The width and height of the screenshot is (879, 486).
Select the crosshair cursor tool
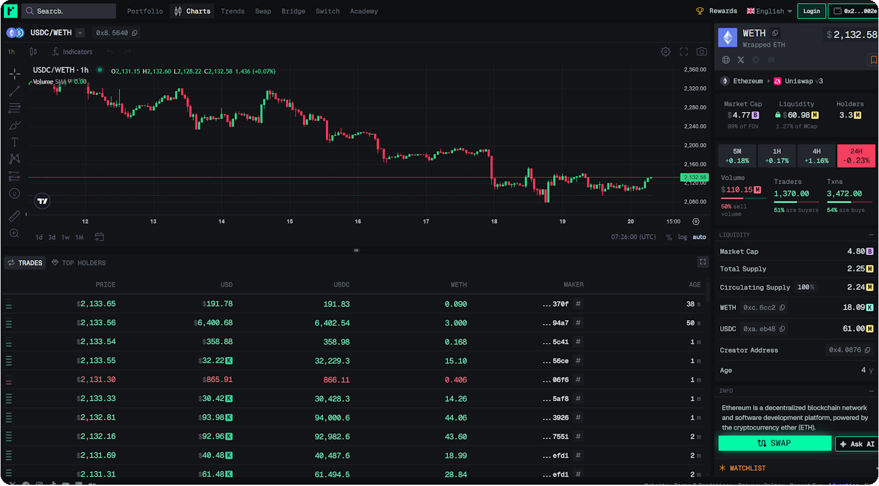click(x=14, y=73)
